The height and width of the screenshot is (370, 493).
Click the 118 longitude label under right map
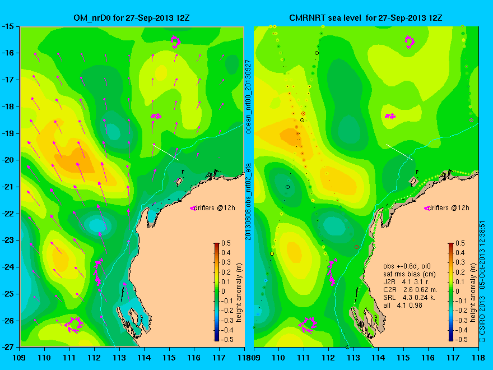(x=478, y=358)
